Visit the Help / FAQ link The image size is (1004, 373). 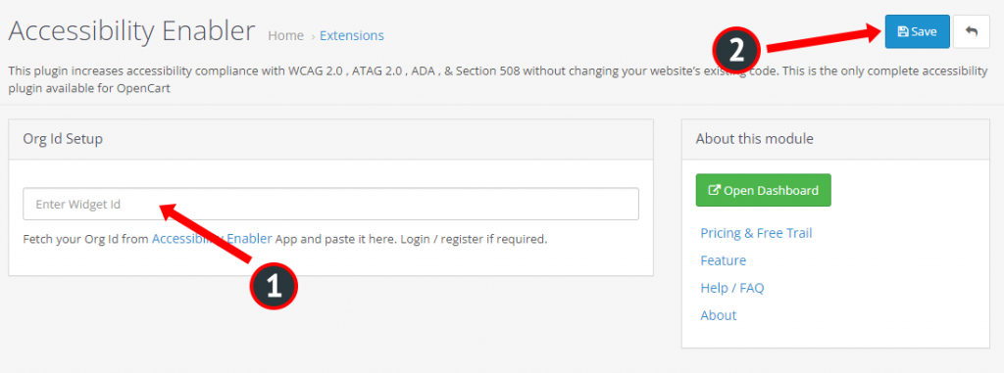pos(731,288)
